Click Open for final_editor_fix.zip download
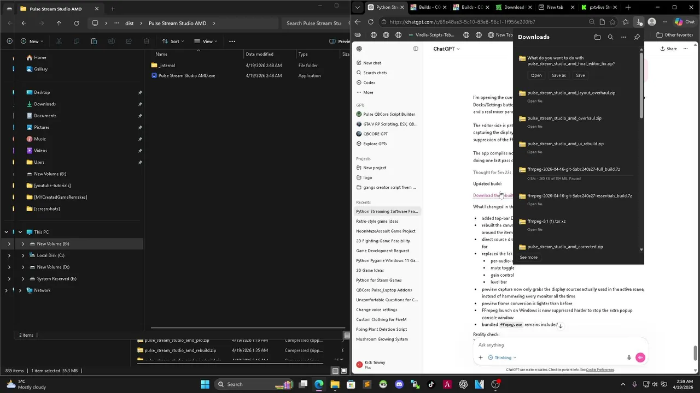The image size is (700, 393). 536,75
